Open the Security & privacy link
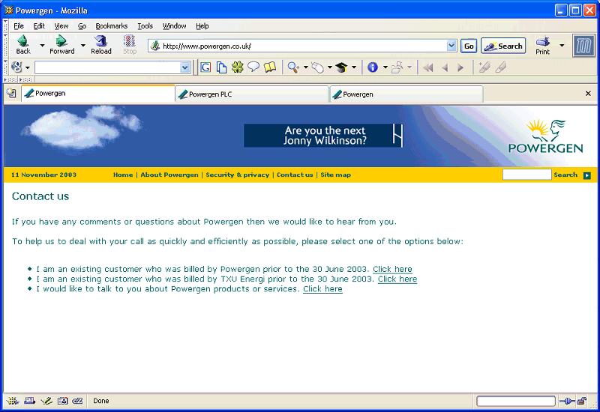 pos(237,175)
